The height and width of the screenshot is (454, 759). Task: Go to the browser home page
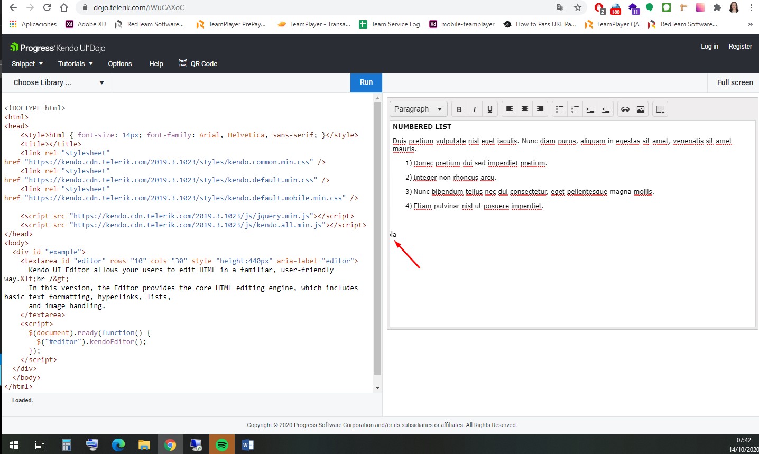point(64,7)
